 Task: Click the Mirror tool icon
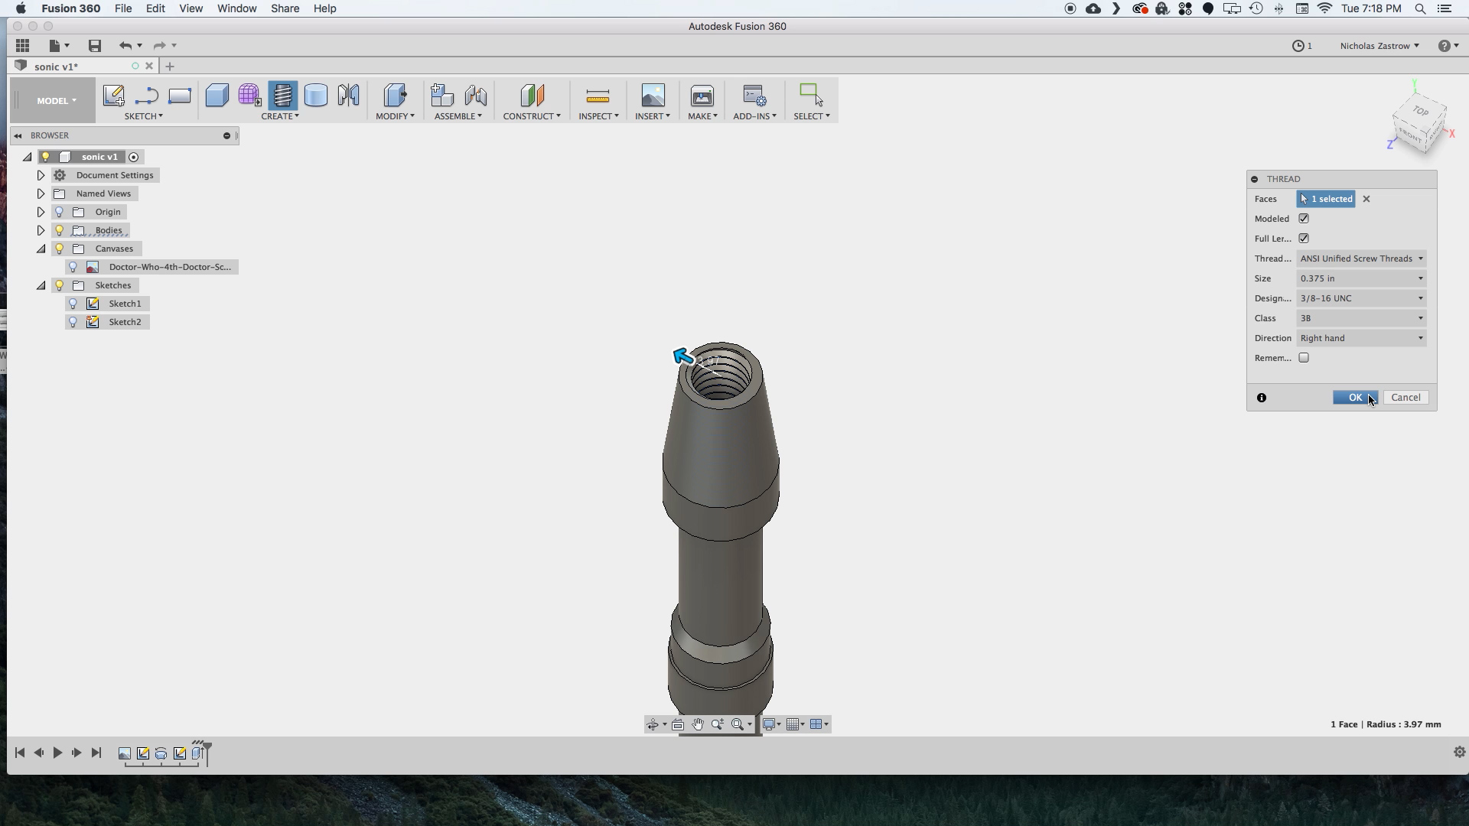[348, 96]
